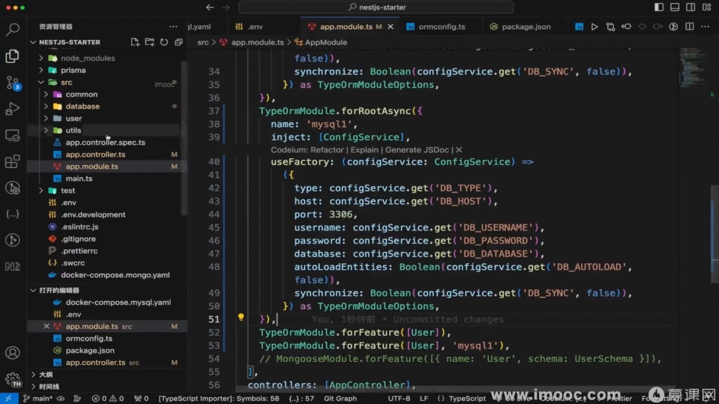
Task: Expand the database folder
Action: [46, 106]
